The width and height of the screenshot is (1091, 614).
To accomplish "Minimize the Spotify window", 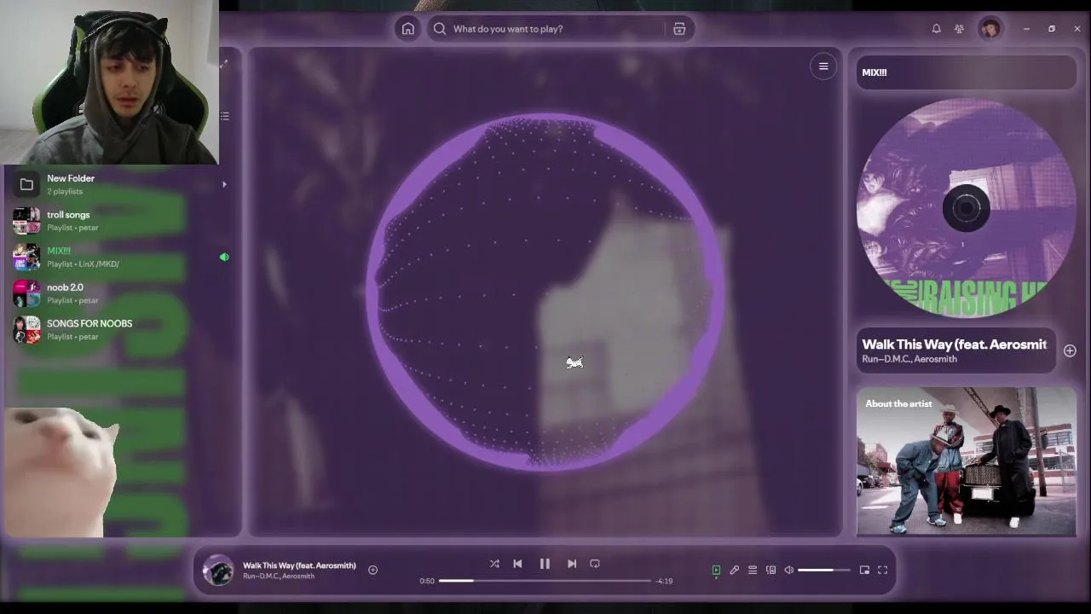I will pyautogui.click(x=1026, y=29).
